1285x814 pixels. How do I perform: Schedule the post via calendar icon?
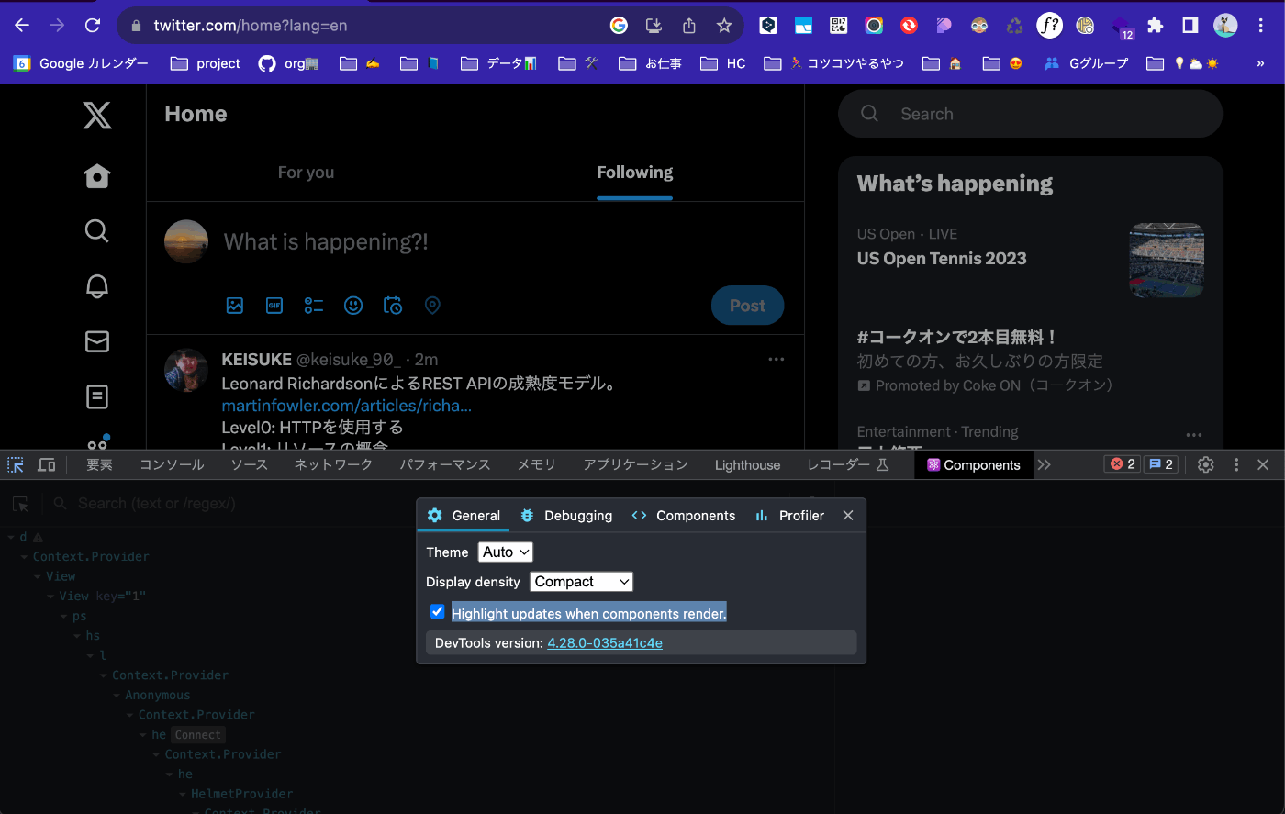click(x=393, y=306)
